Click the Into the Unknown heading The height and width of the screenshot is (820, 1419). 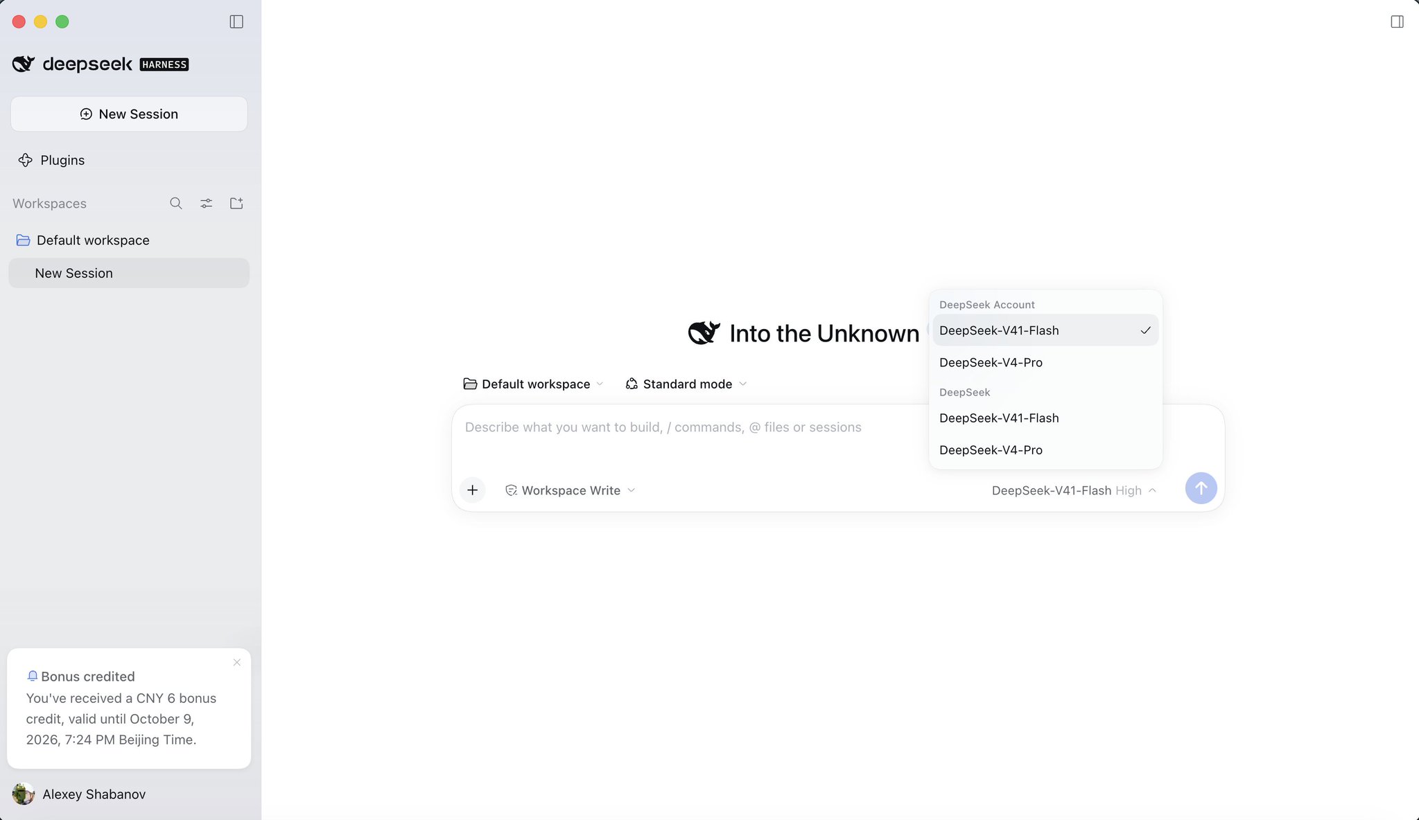pyautogui.click(x=824, y=333)
